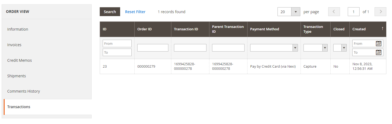Expand the per page count dropdown

(295, 12)
